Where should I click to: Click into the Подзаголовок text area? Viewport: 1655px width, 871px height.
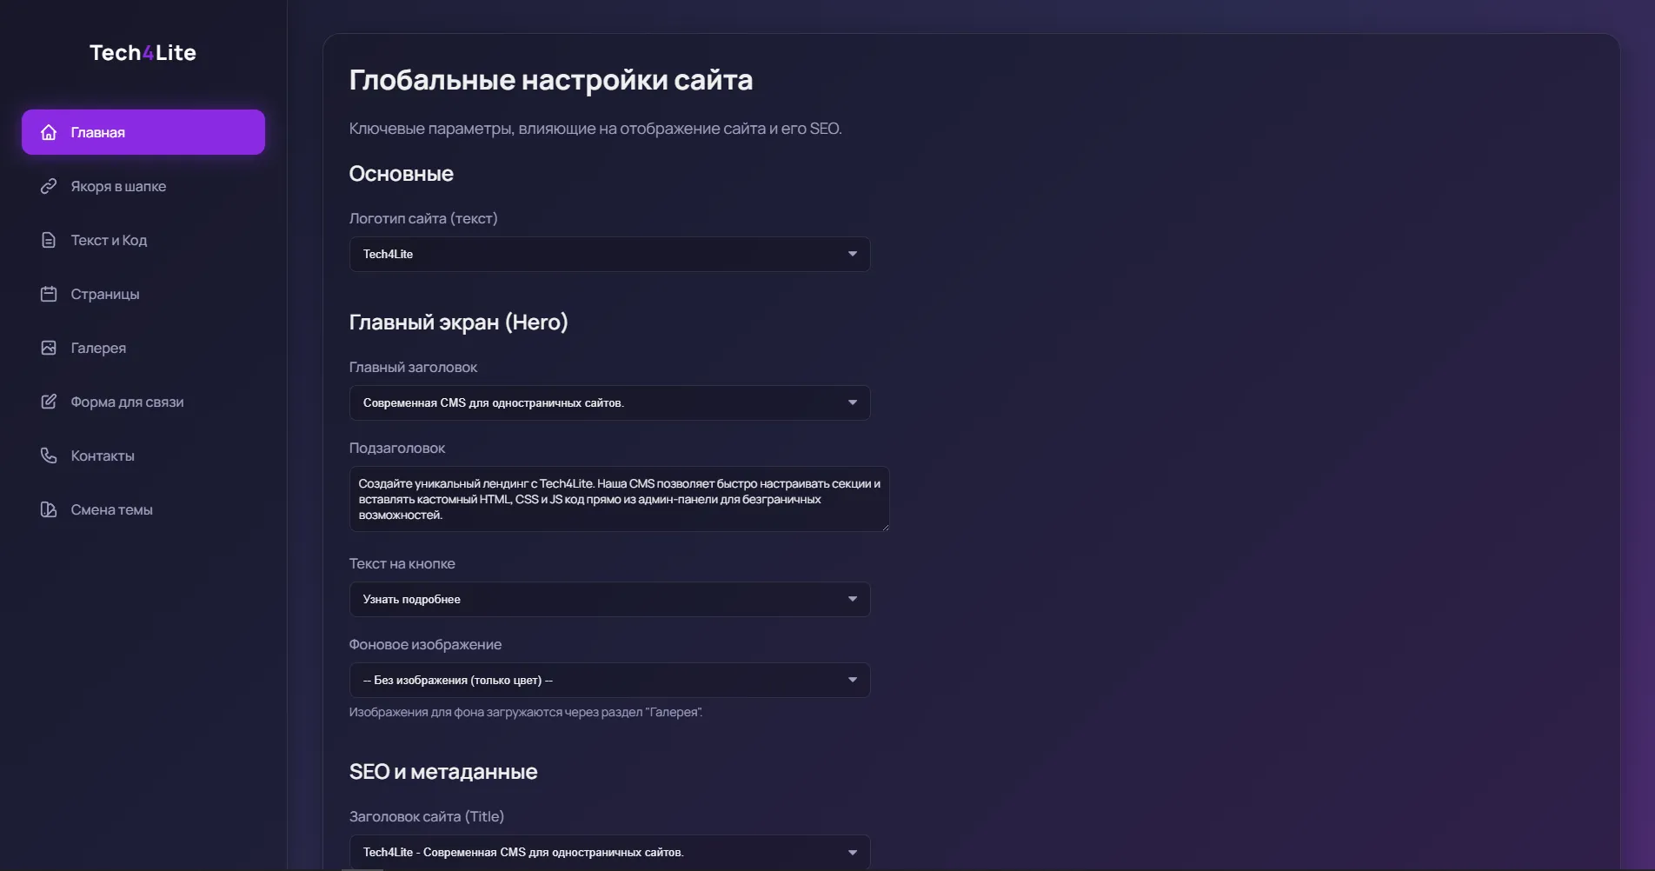(x=619, y=499)
